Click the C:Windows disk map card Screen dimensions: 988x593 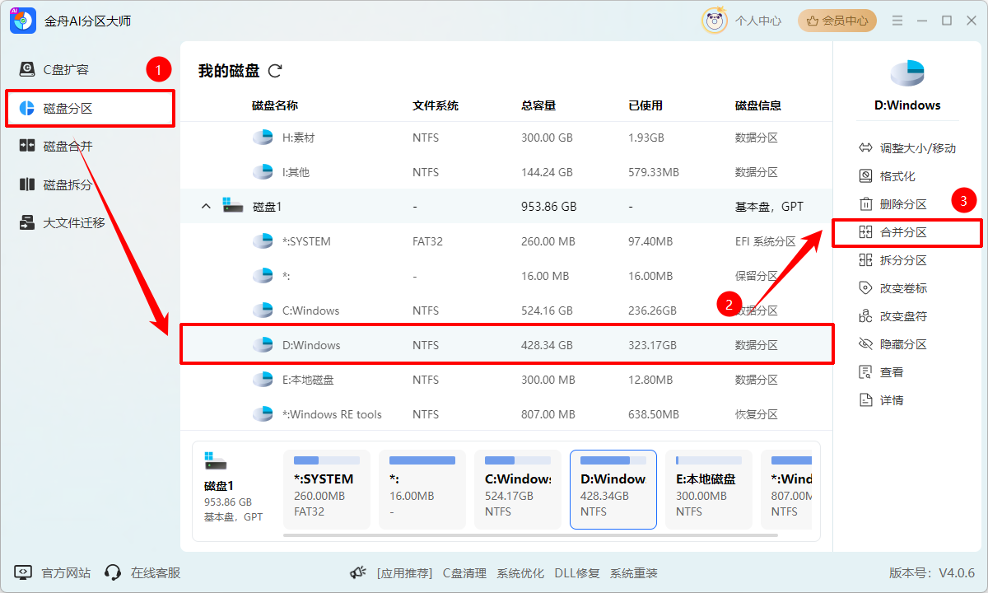point(518,489)
